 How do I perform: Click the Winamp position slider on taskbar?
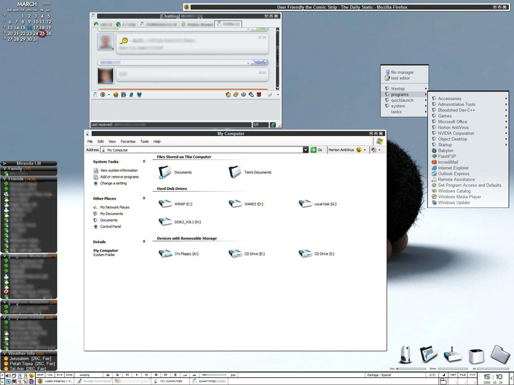click(215, 375)
